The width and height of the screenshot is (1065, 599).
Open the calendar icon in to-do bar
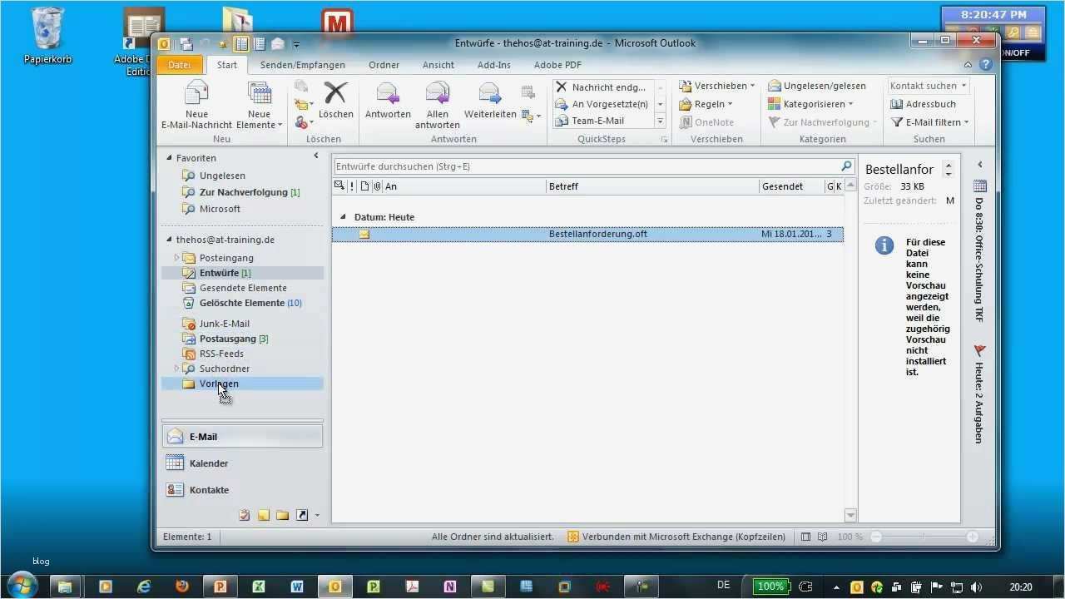point(979,186)
